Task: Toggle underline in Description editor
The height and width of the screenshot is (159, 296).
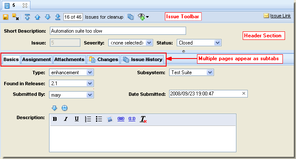Action: pos(77,119)
